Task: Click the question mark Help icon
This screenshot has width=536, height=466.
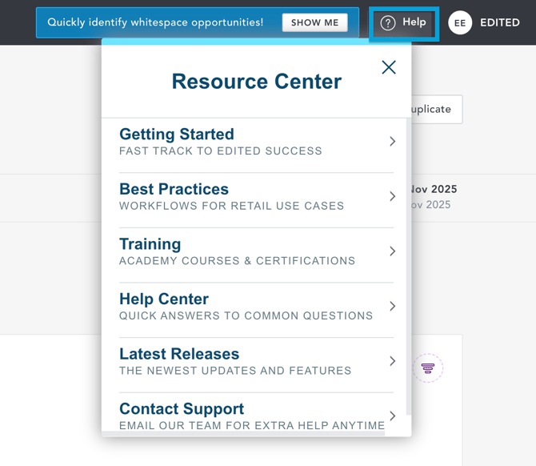Action: click(388, 23)
